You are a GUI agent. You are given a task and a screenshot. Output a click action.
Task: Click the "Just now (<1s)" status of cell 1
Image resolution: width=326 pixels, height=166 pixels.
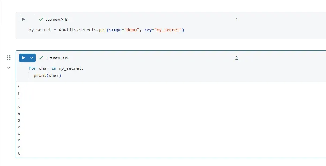[57, 20]
